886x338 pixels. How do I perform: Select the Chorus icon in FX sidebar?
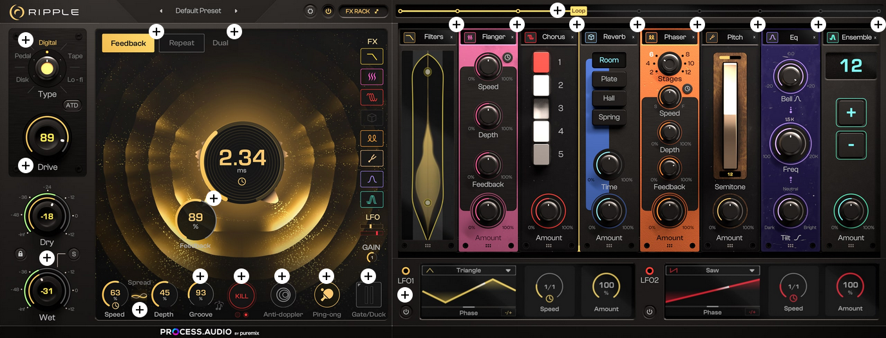372,98
